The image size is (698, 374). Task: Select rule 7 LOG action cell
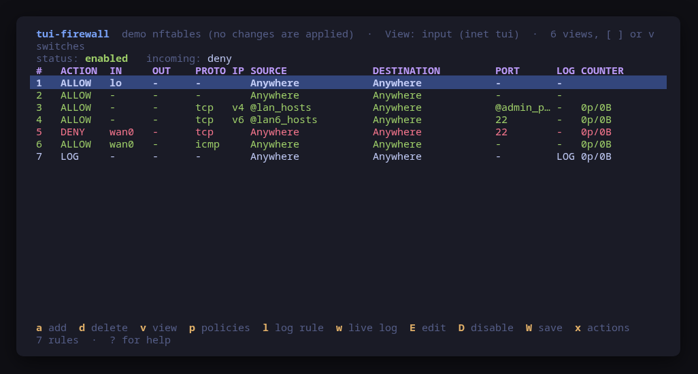tap(69, 156)
